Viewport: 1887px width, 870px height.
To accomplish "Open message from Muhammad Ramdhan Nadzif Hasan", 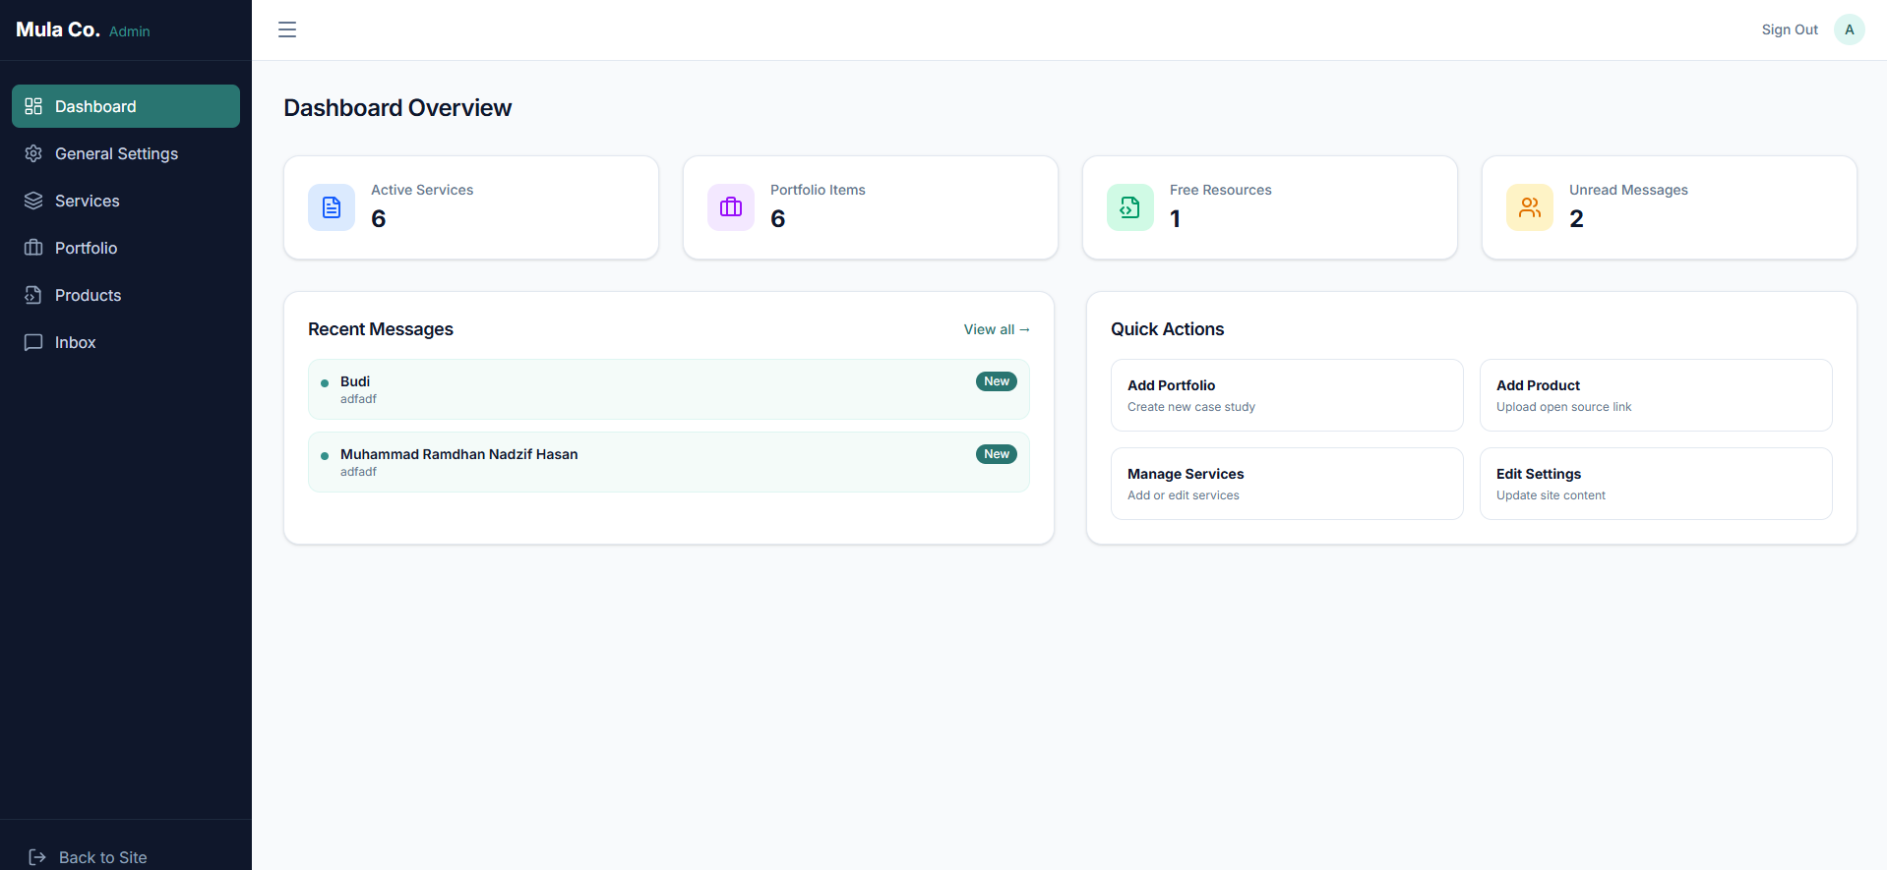I will 669,462.
